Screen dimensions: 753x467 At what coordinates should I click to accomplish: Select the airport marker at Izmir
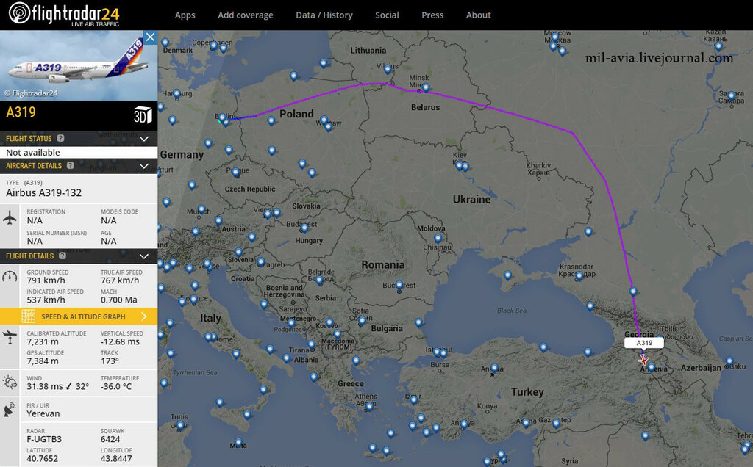point(413,399)
